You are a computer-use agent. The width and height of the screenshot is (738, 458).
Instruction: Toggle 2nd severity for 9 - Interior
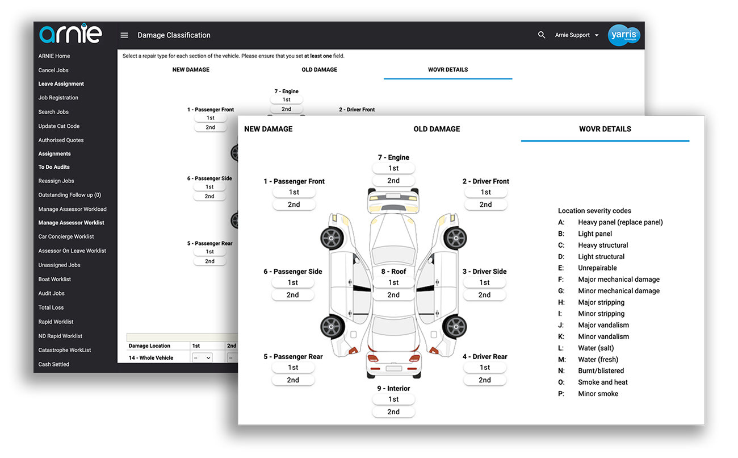click(x=393, y=411)
